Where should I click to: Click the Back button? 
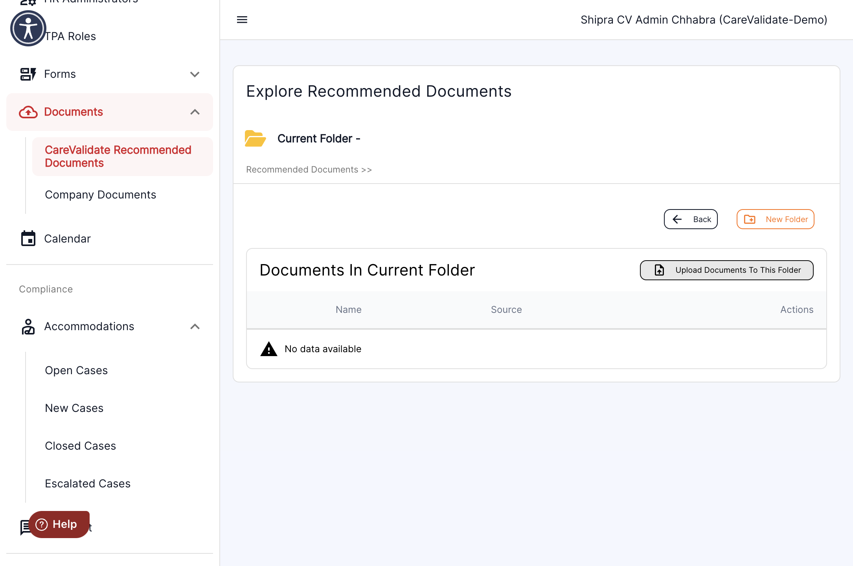click(691, 219)
